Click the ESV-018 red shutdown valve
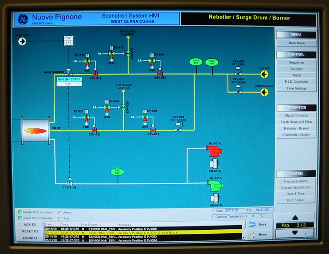This screenshot has width=329, height=254. coord(95,74)
